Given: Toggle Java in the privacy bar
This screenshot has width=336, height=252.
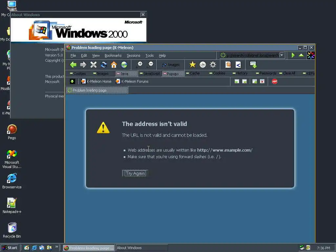Looking at the screenshot, I should click(x=126, y=73).
